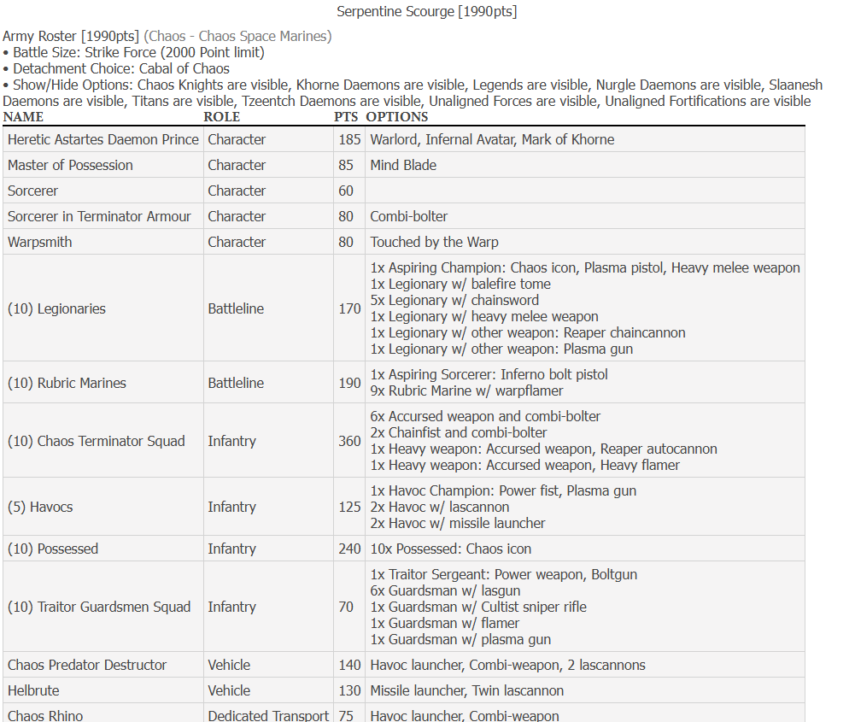Click the 'Vehicle' role for Helbrute
Viewport: 855px width, 722px height.
pyautogui.click(x=229, y=691)
